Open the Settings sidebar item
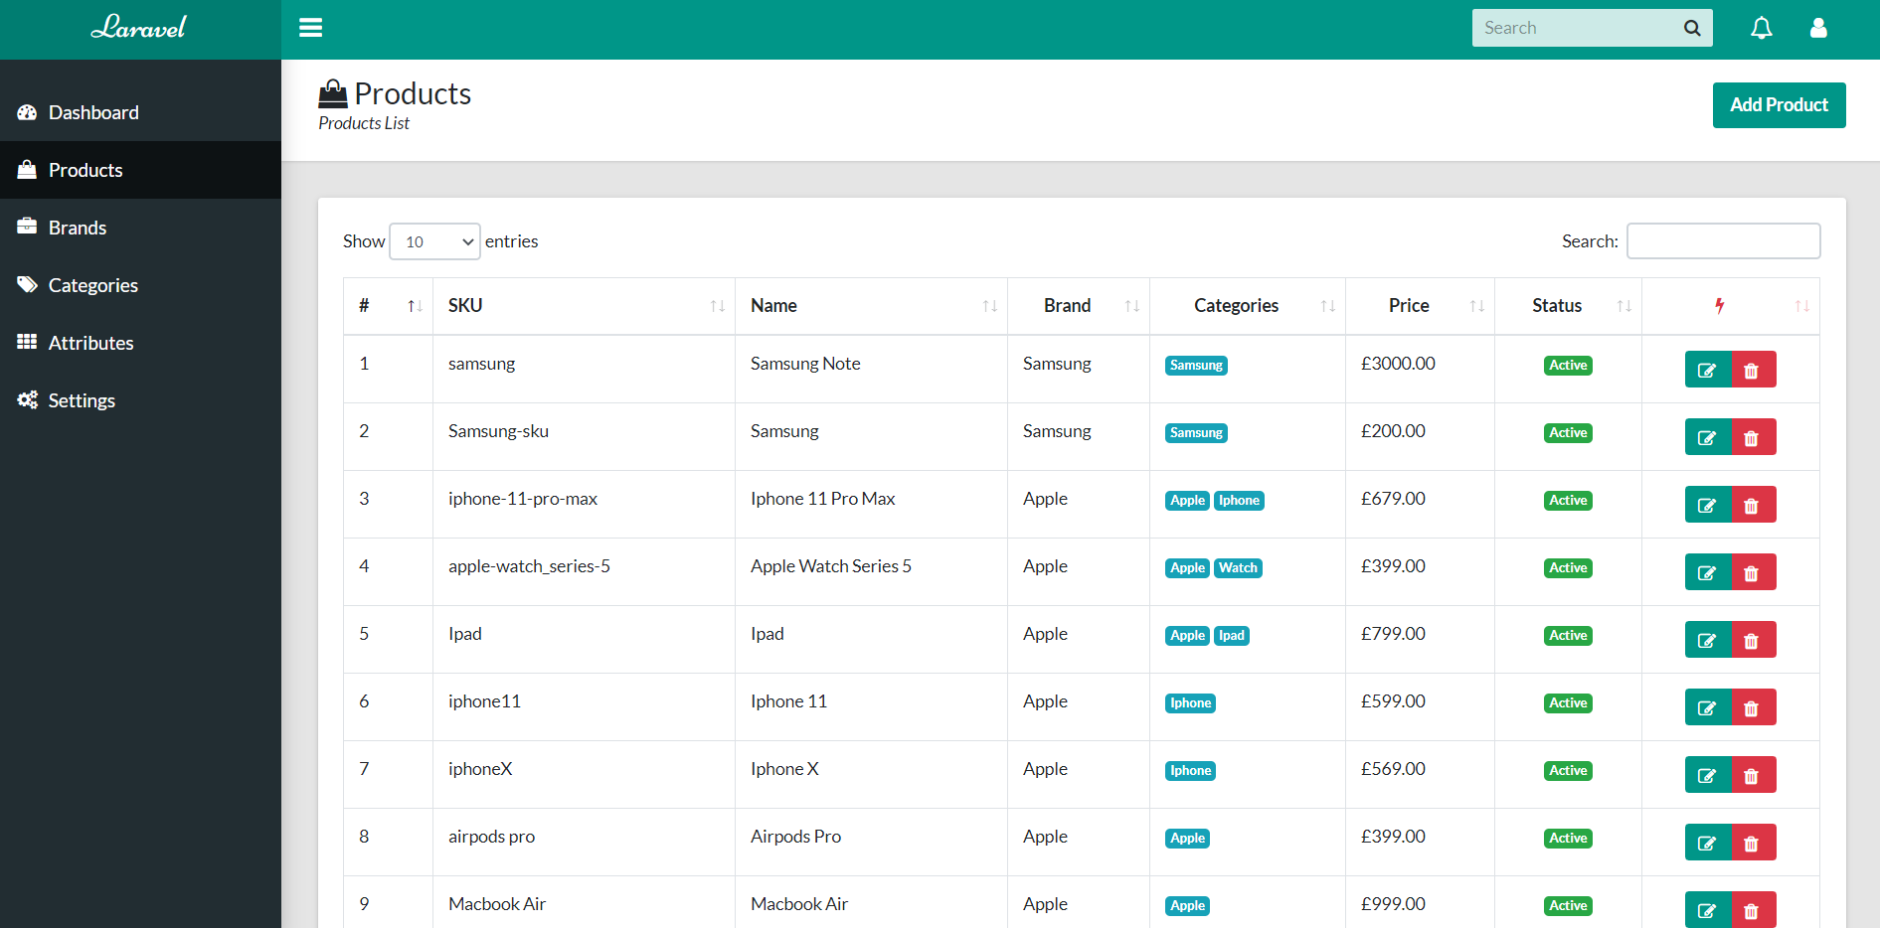Image resolution: width=1880 pixels, height=928 pixels. point(82,400)
